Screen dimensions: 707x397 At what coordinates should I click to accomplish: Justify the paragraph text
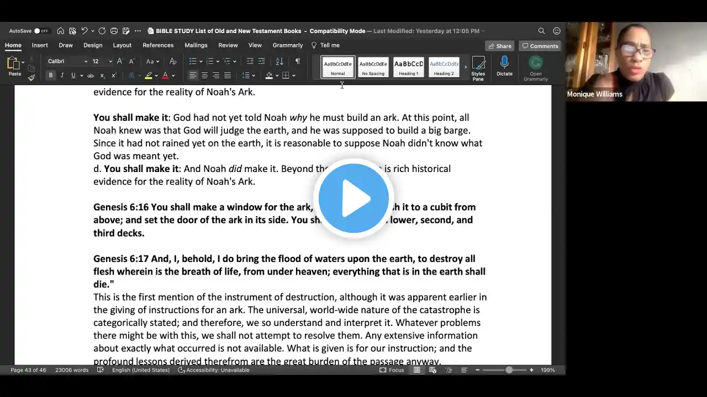pyautogui.click(x=227, y=76)
